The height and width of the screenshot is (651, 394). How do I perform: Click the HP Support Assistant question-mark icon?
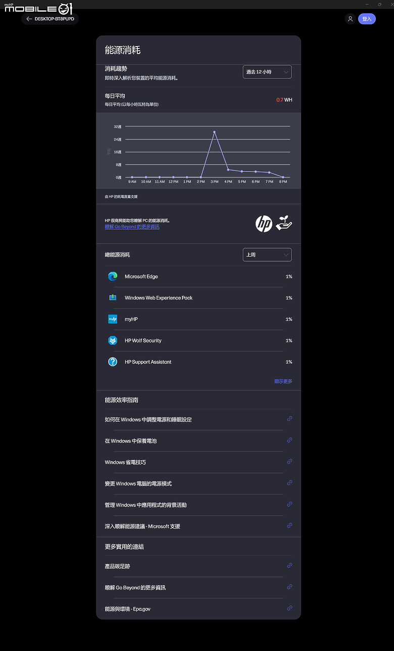[113, 362]
